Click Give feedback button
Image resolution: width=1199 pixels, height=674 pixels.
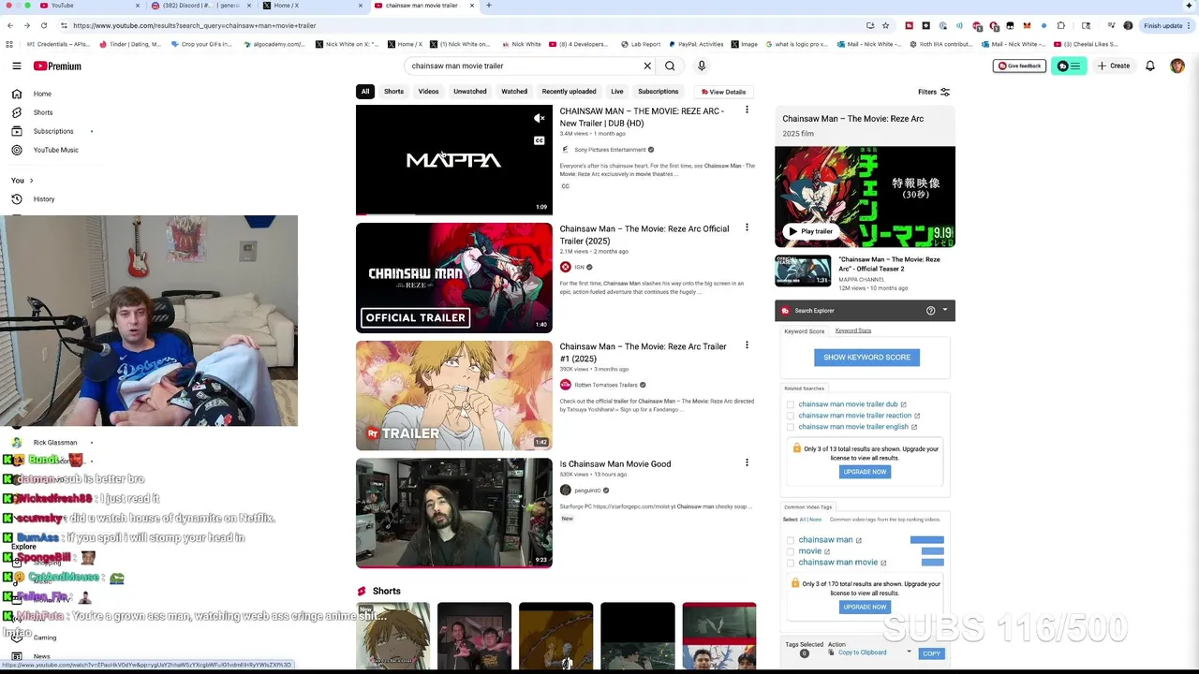[1019, 66]
